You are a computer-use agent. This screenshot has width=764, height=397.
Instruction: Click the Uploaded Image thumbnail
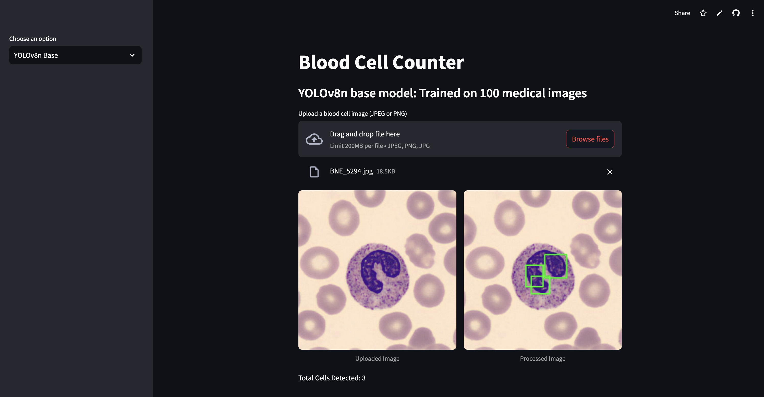pyautogui.click(x=377, y=270)
